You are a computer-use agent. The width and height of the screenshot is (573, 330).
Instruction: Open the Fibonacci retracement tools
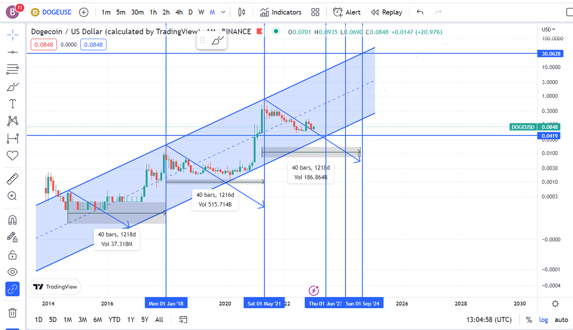pos(12,69)
